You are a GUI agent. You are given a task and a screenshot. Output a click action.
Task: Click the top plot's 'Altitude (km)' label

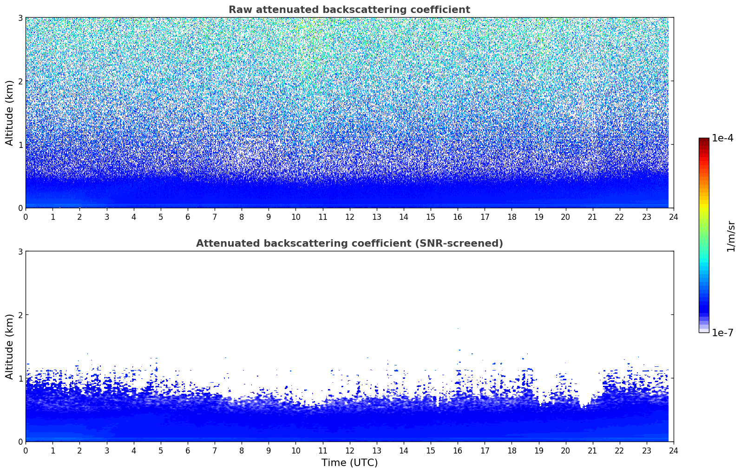pyautogui.click(x=10, y=113)
